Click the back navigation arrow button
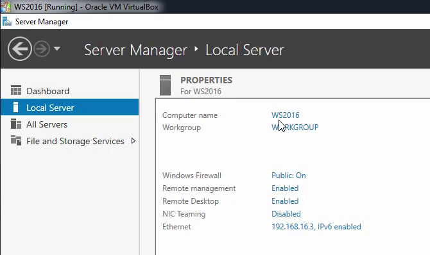This screenshot has height=255, width=430. 20,49
